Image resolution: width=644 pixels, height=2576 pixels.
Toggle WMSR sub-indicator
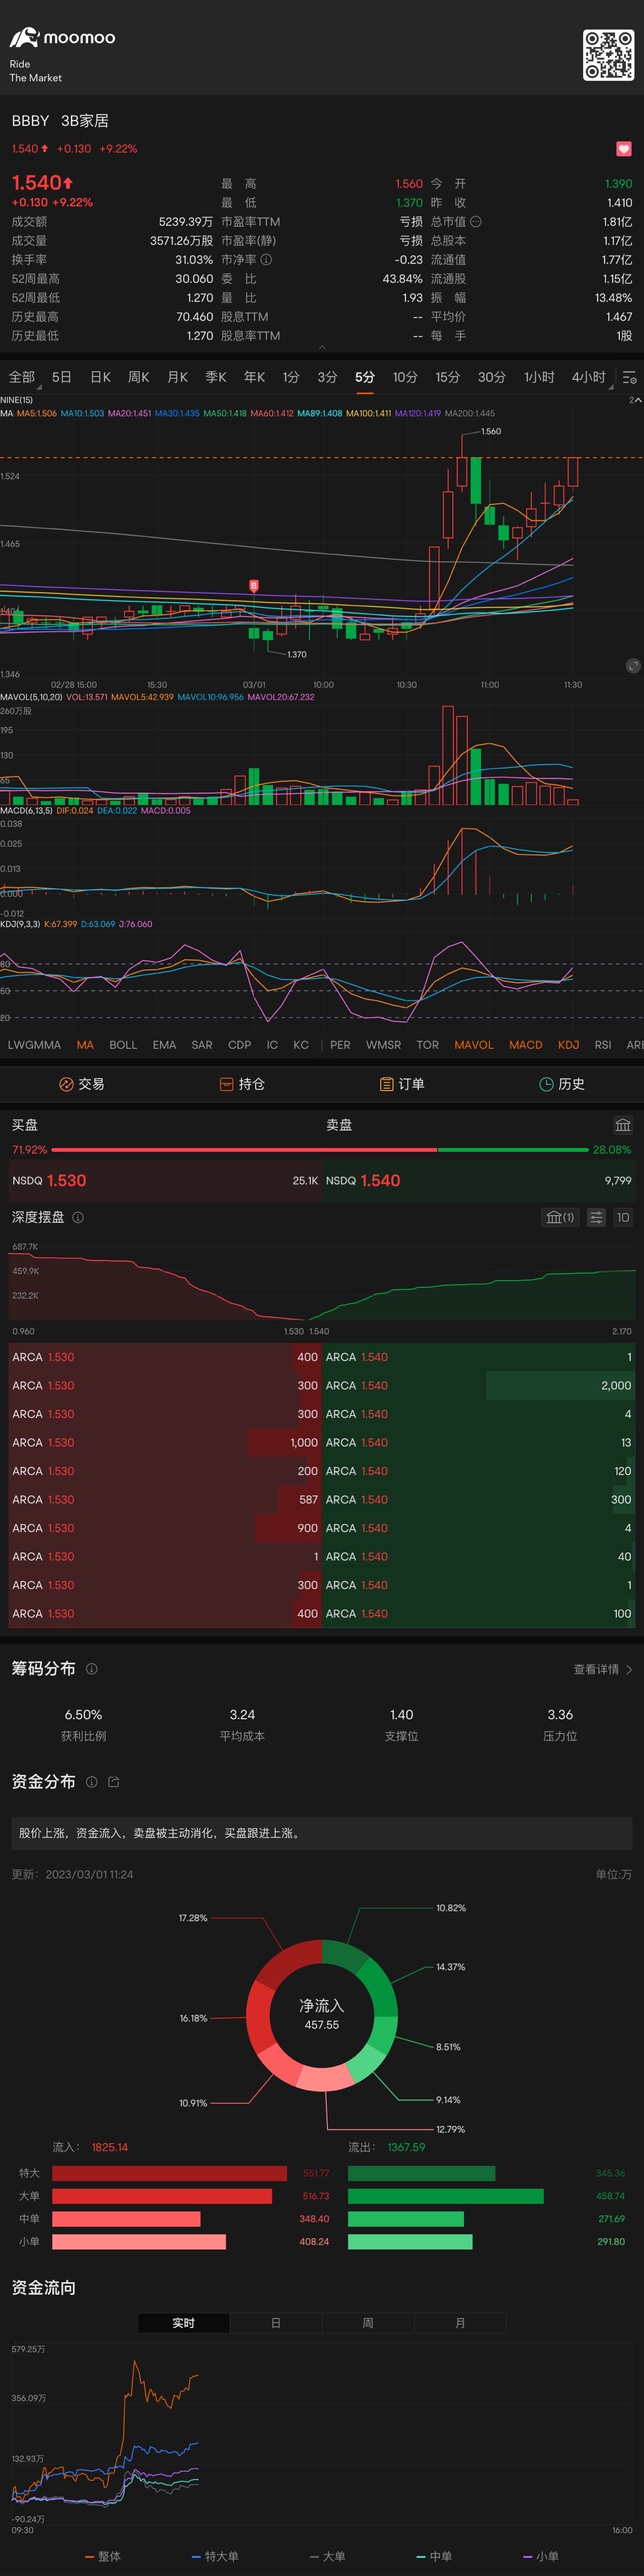pyautogui.click(x=384, y=1045)
